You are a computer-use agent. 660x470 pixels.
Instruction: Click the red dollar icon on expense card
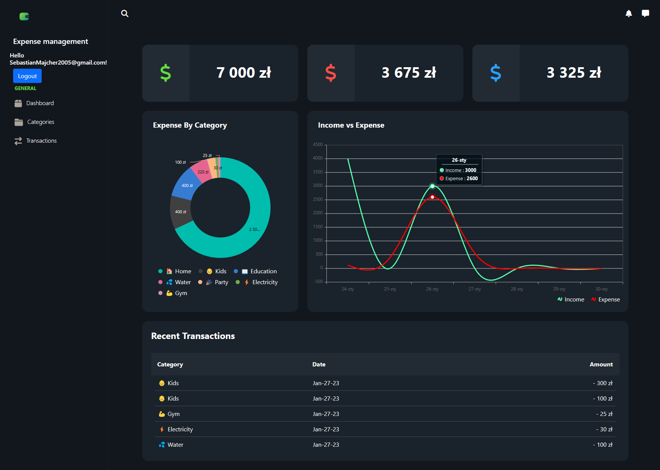(x=331, y=72)
